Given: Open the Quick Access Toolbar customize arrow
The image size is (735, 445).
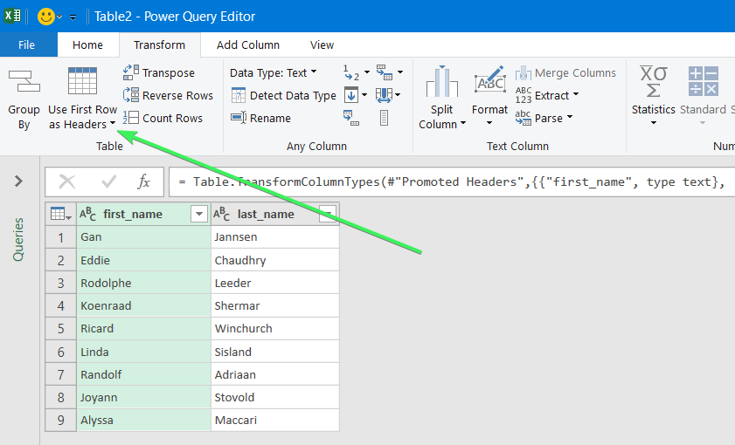Looking at the screenshot, I should click(73, 17).
